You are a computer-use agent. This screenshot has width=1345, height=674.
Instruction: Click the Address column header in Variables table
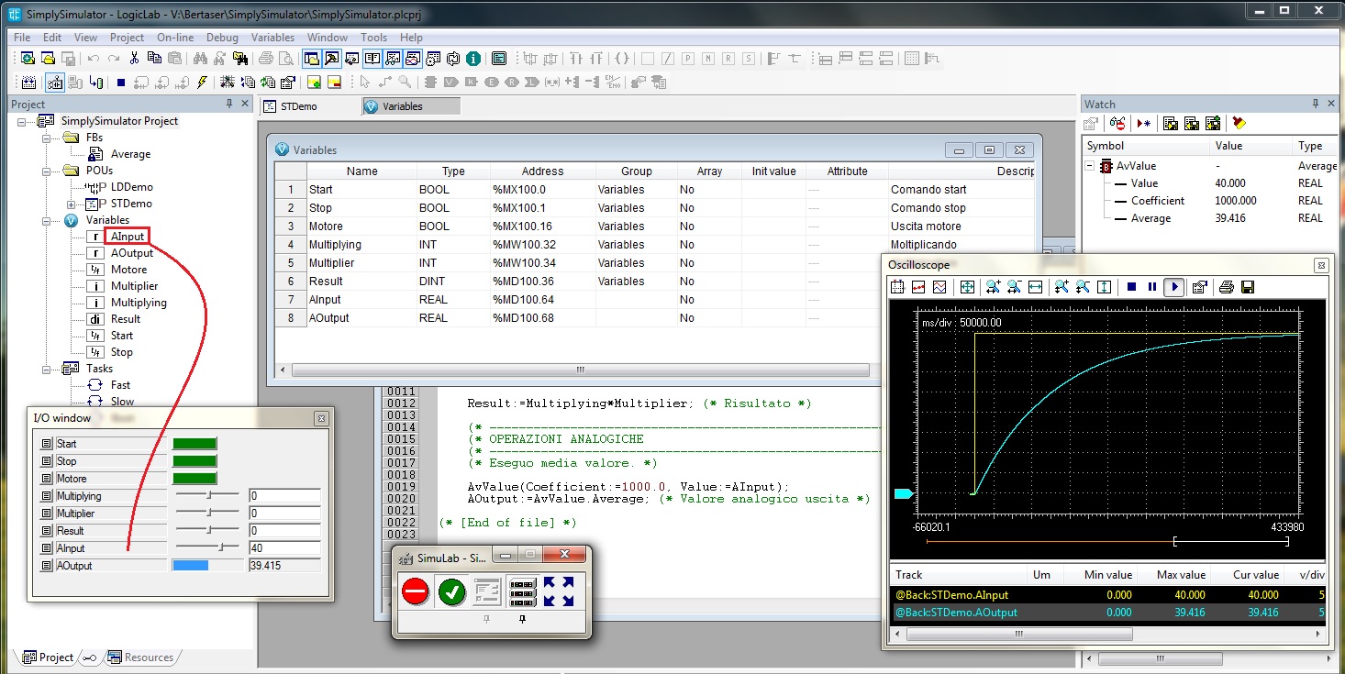[542, 171]
